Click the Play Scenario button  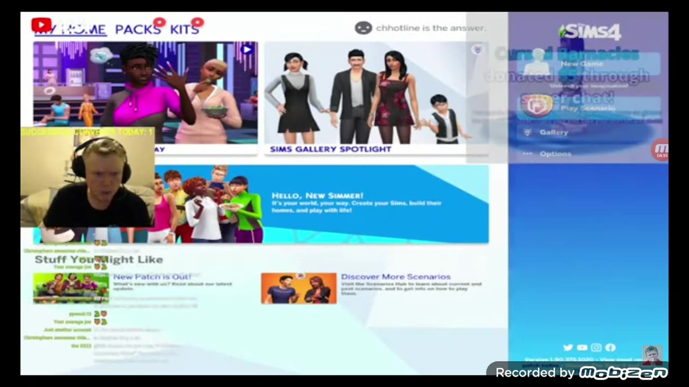point(589,108)
